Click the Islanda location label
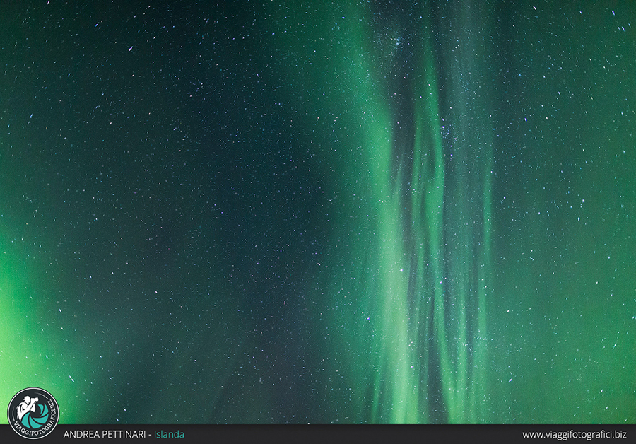The height and width of the screenshot is (444, 636). pos(169,434)
